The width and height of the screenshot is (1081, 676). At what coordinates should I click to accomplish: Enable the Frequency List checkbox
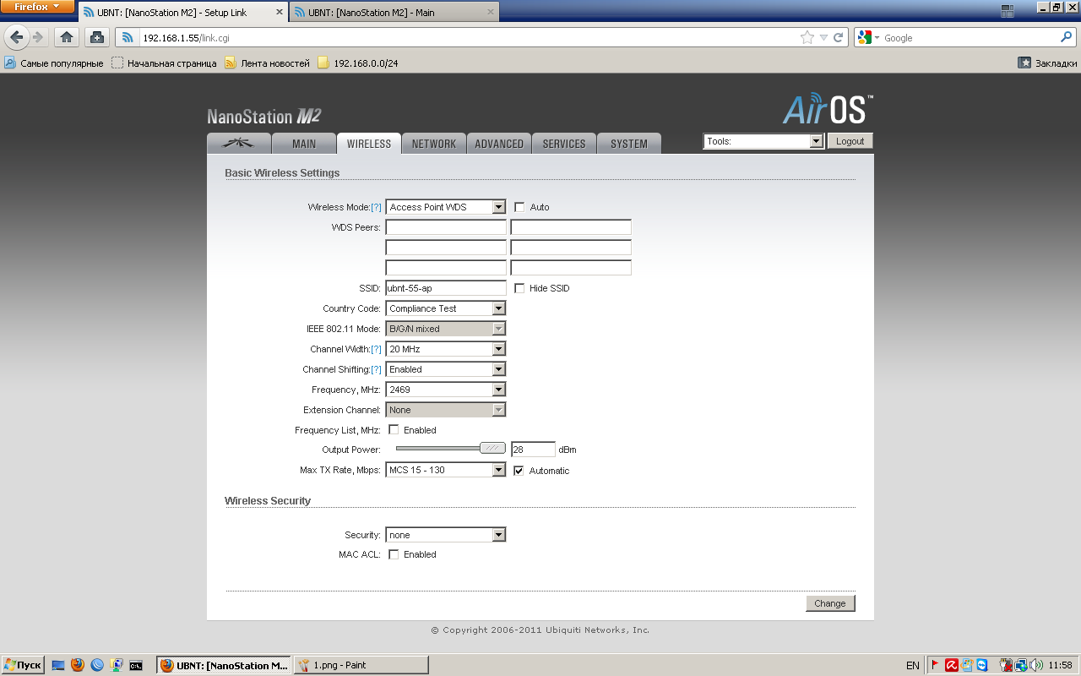pos(394,430)
